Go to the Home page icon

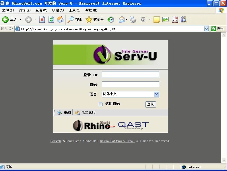[60, 20]
